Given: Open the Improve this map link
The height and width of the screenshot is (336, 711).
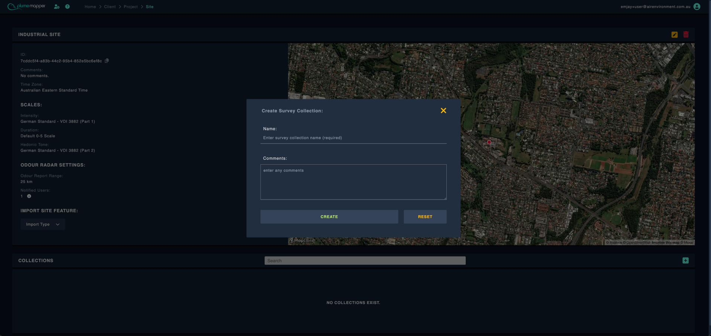Looking at the screenshot, I should coord(665,243).
